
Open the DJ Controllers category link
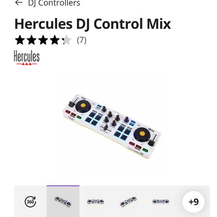pos(54,3)
